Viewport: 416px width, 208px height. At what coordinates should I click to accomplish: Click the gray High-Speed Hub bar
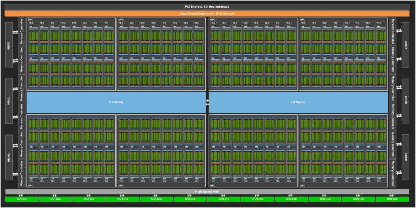[207, 191]
